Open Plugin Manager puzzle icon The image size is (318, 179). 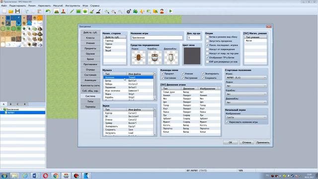[x=135, y=11]
